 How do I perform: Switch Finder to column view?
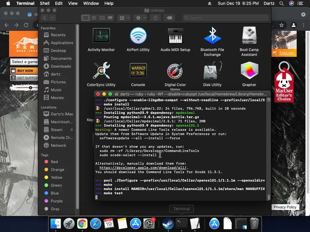click(102, 18)
